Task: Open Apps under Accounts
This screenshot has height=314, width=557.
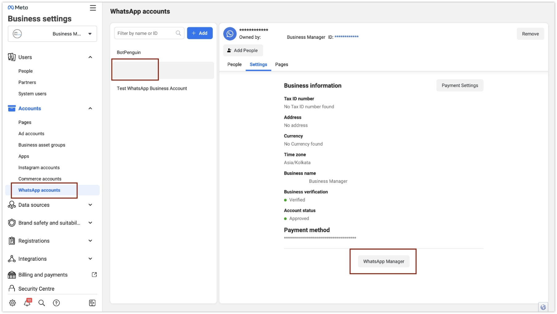Action: [x=24, y=156]
